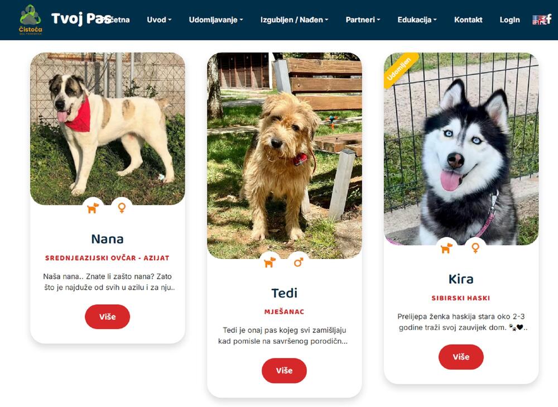Open the Izgubljen / Nađen dropdown
This screenshot has height=407, width=558.
[x=294, y=20]
